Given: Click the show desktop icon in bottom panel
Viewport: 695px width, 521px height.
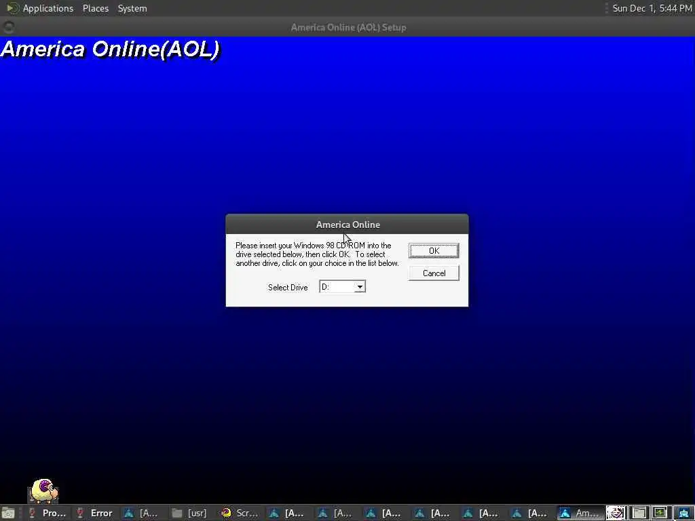Looking at the screenshot, I should click(8, 513).
